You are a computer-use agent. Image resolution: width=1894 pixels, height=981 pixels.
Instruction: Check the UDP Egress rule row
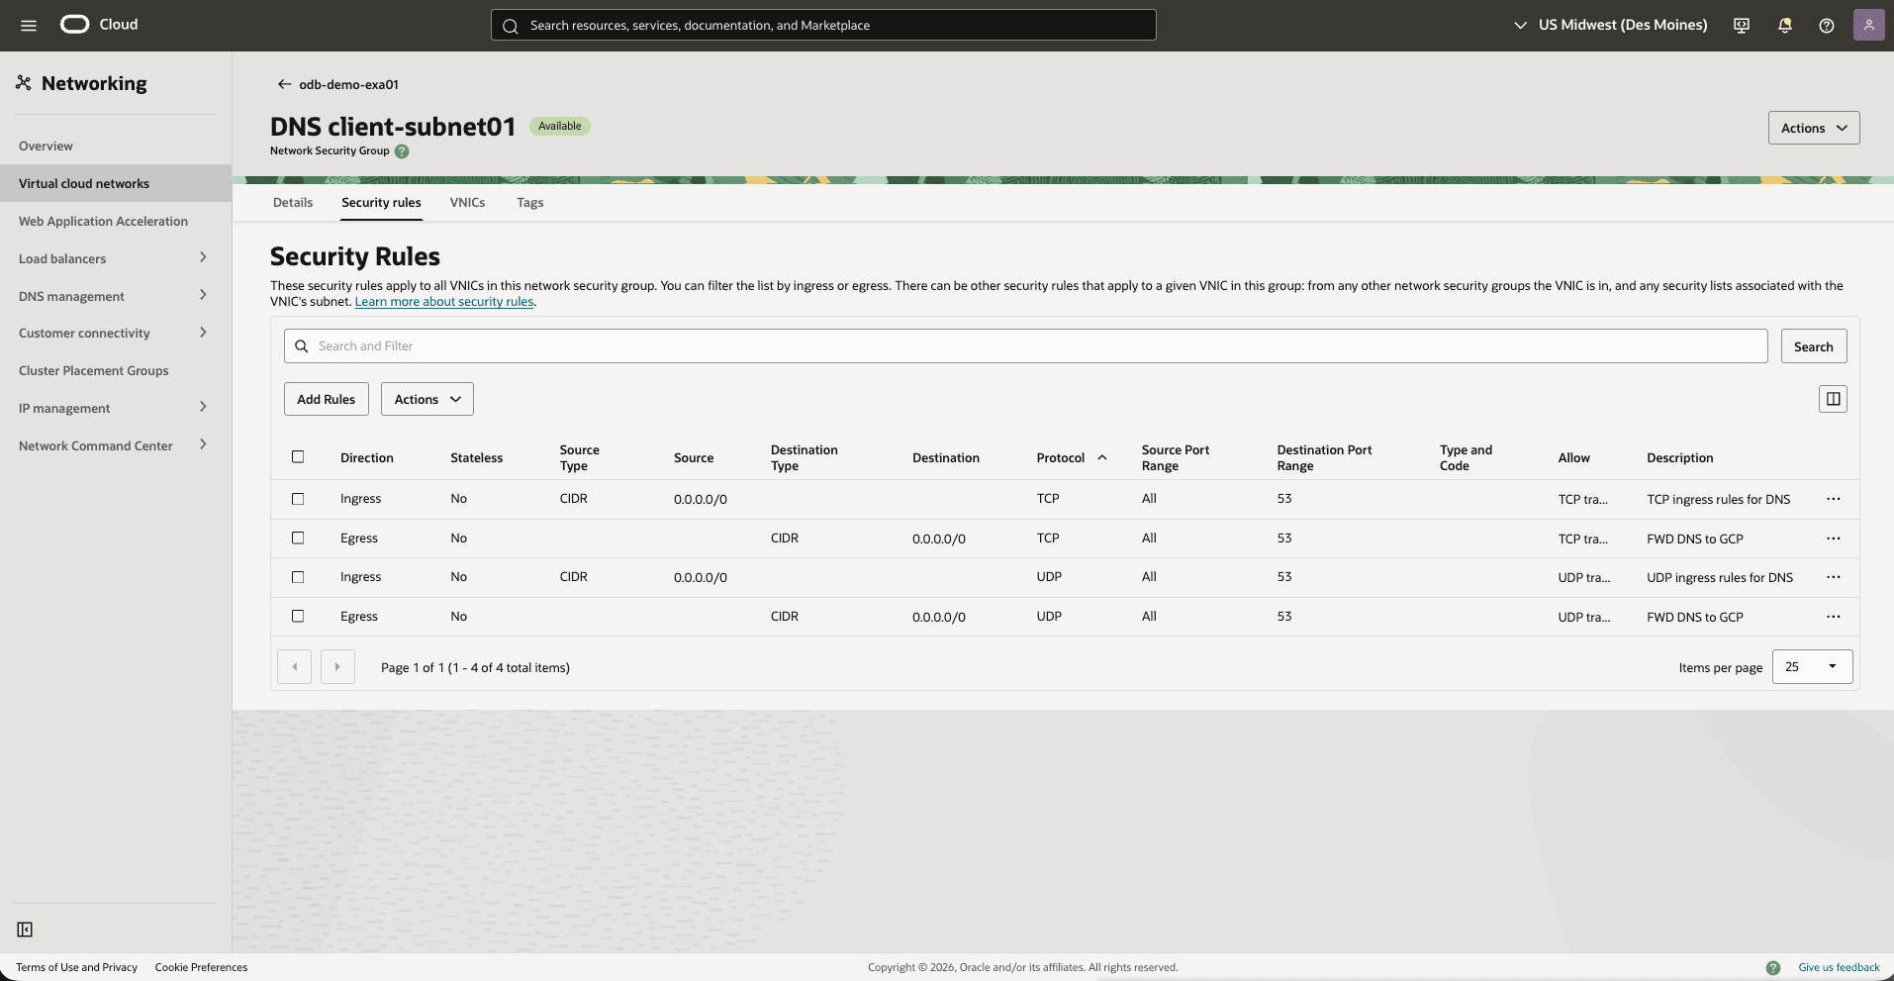(x=298, y=616)
